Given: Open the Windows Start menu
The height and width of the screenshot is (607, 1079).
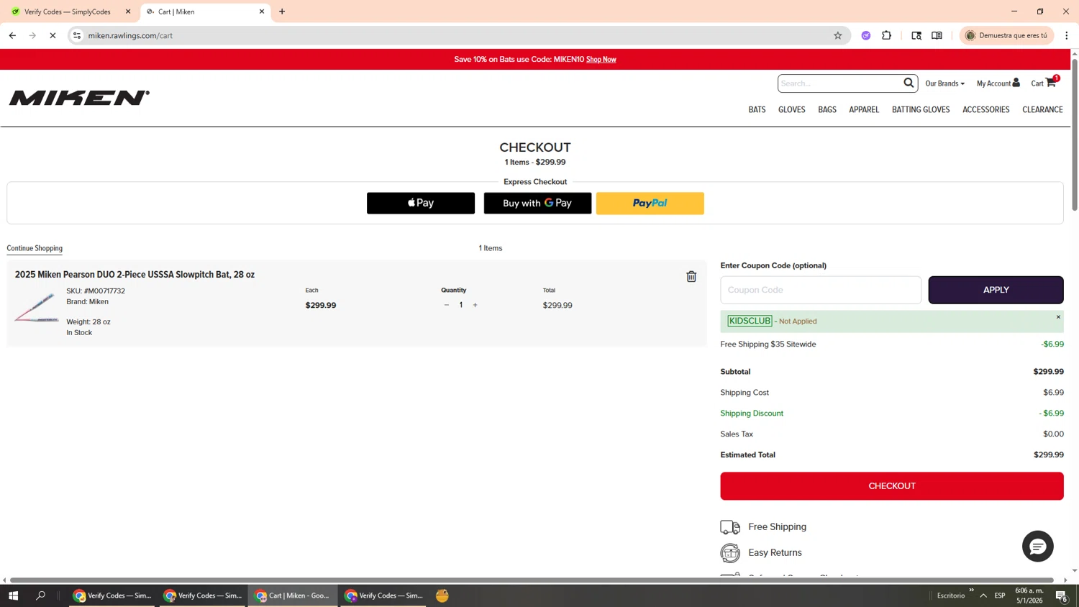Looking at the screenshot, I should coord(13,595).
